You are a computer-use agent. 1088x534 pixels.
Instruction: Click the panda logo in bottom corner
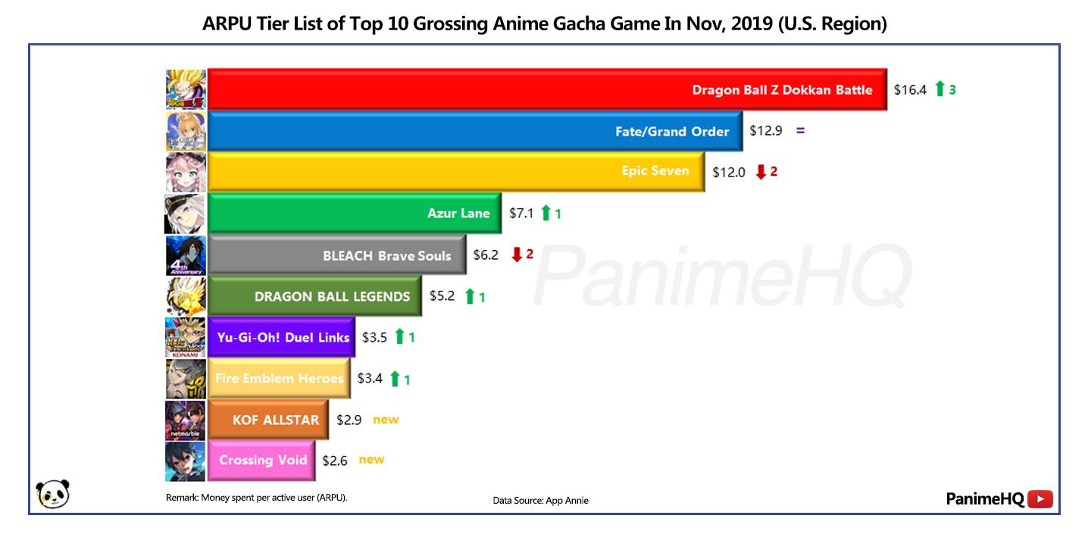52,494
